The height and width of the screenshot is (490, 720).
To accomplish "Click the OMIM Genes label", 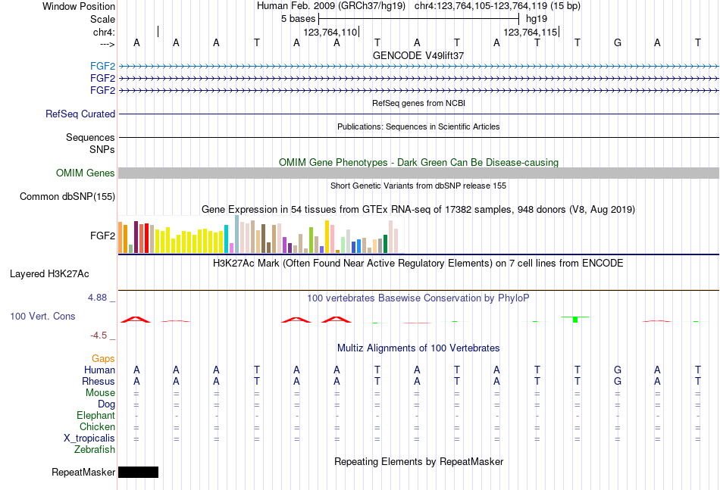I will tap(86, 173).
